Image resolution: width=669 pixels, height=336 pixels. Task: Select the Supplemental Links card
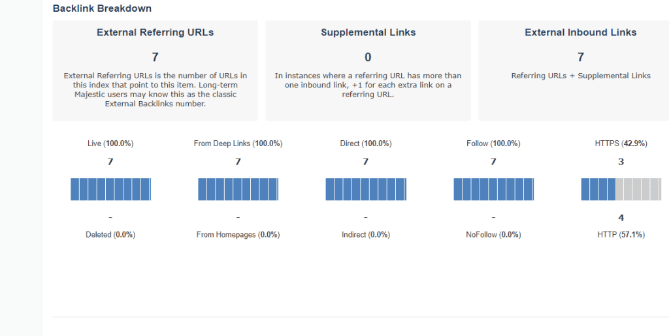tap(368, 70)
